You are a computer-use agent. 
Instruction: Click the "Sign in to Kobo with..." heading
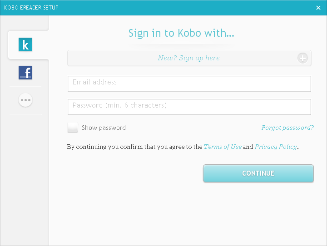[181, 33]
